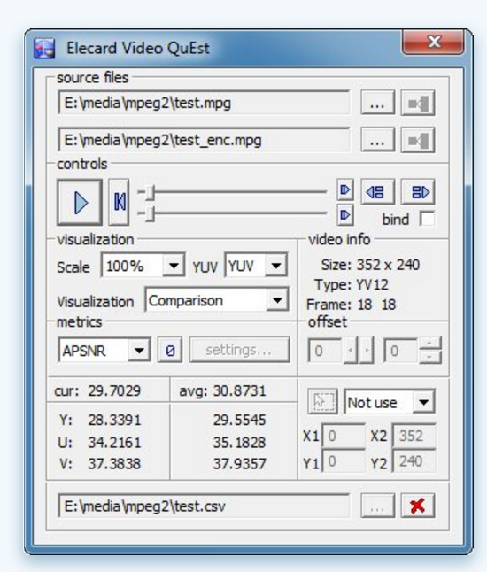Image resolution: width=487 pixels, height=572 pixels.
Task: Browse for second source file test_enc.mpg
Action: (x=377, y=140)
